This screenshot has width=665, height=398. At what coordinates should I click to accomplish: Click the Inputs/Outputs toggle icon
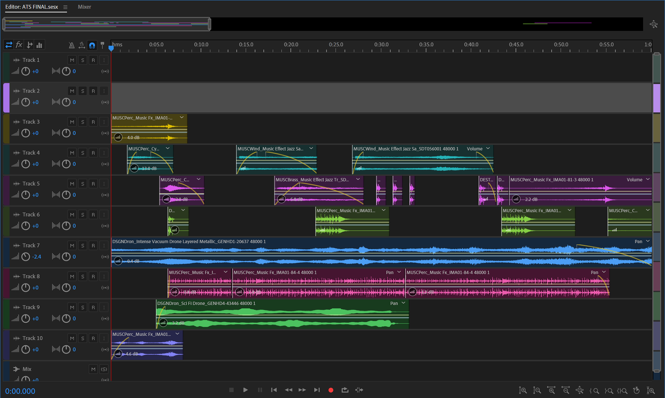(9, 45)
